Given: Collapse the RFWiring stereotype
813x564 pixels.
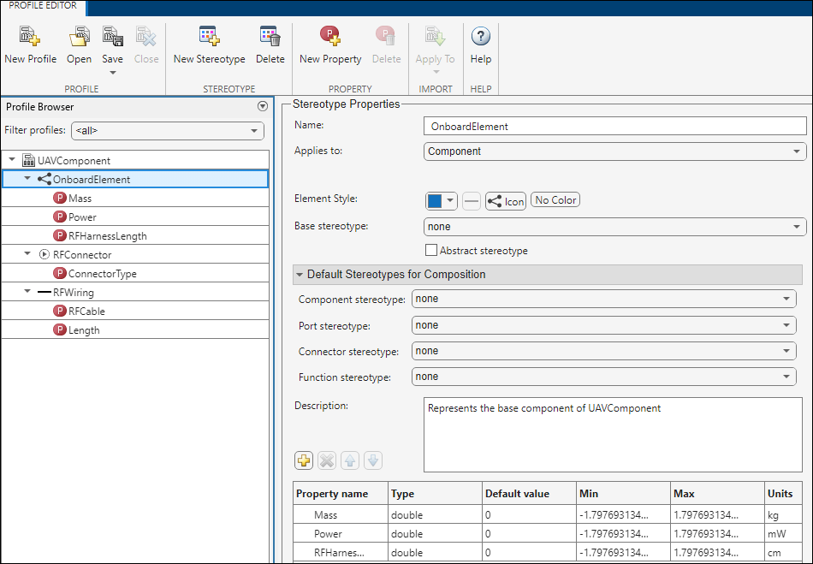Looking at the screenshot, I should pos(27,292).
